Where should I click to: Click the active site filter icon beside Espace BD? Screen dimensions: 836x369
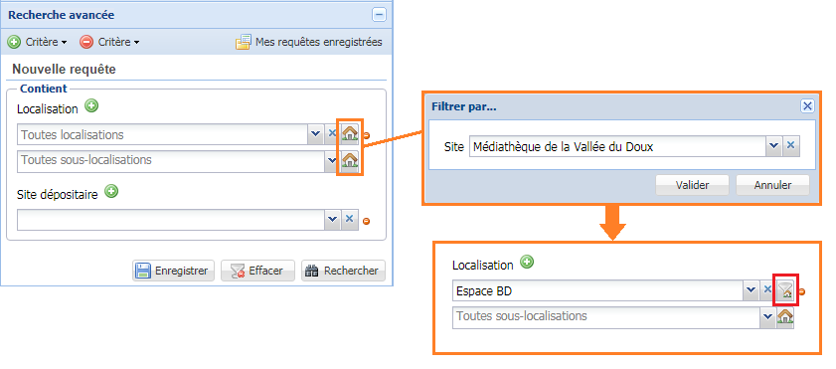coord(785,290)
